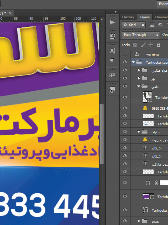Screen dimensions: 168x225
Task: Open the Paragraph panel icon
Action: point(112,61)
